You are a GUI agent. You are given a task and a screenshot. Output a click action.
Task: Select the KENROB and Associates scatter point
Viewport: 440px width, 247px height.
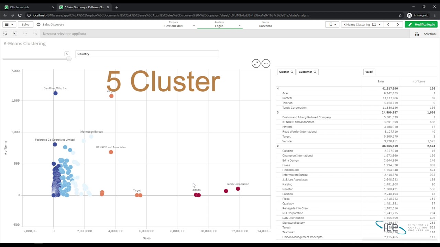(111, 152)
